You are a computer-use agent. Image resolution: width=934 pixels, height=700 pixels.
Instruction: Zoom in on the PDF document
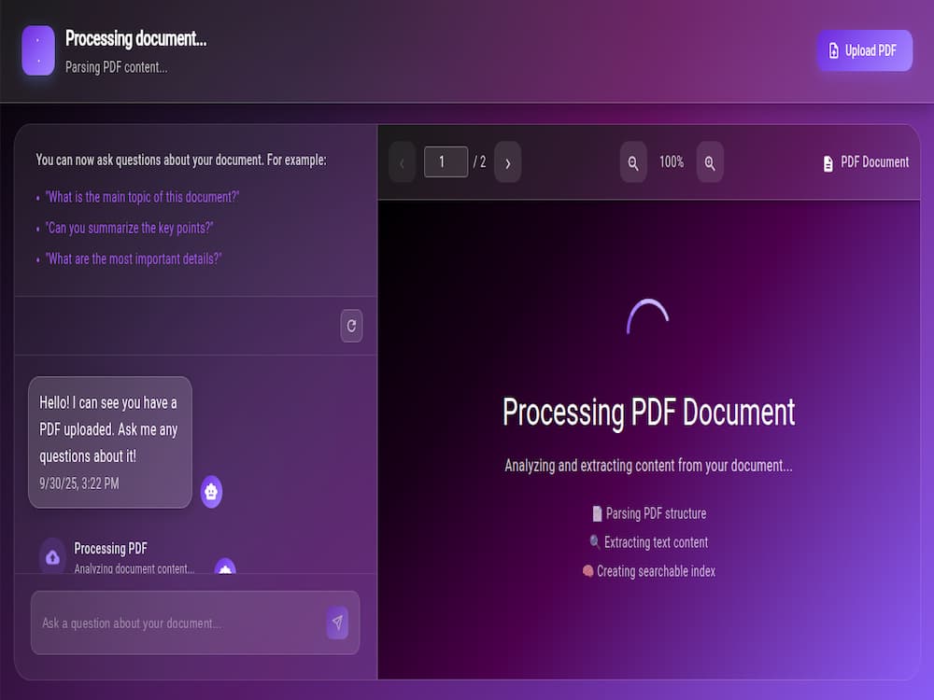point(710,162)
